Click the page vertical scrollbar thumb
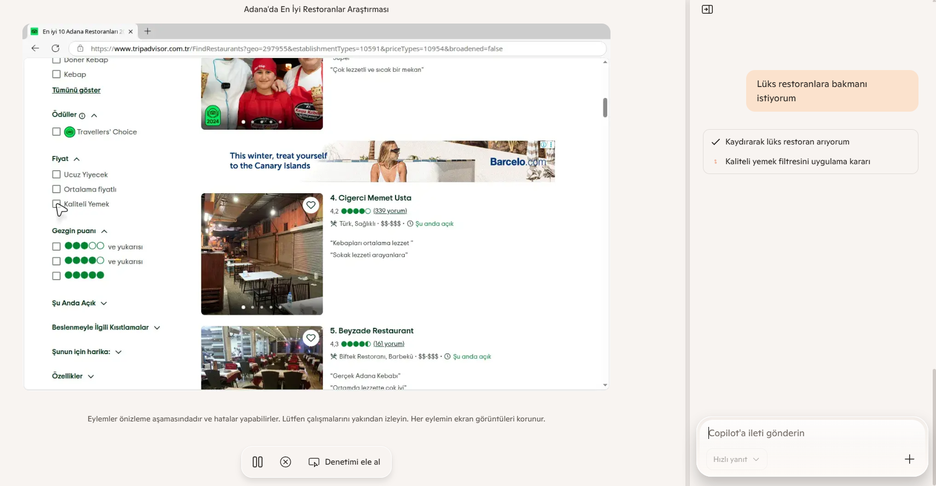The image size is (936, 486). coord(605,108)
